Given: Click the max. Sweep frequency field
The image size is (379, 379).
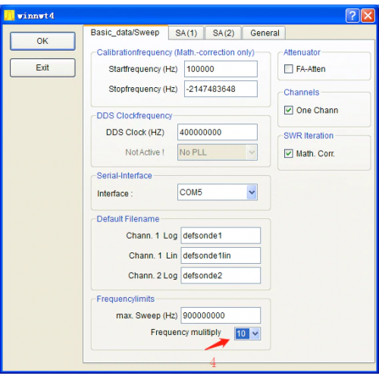Looking at the screenshot, I should [x=221, y=315].
